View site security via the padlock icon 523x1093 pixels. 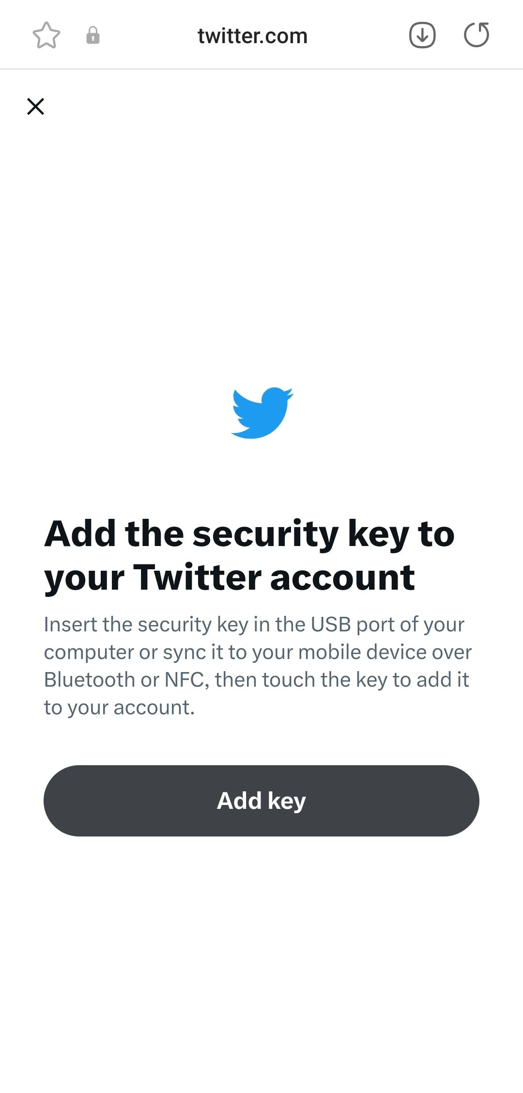(93, 35)
